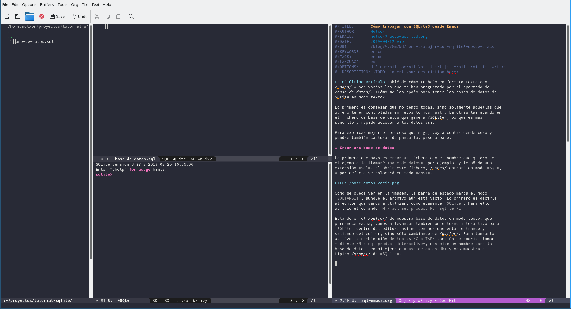The image size is (571, 309).
Task: Open the FILE:./base-datos-vacia.png link
Action: (367, 183)
